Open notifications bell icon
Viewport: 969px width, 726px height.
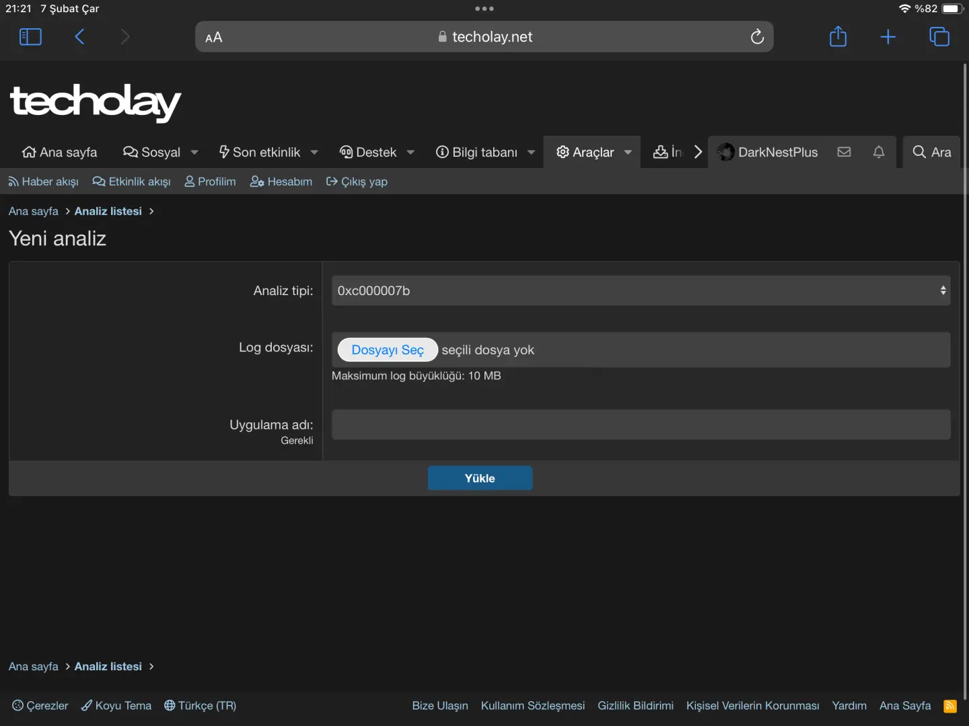coord(879,152)
